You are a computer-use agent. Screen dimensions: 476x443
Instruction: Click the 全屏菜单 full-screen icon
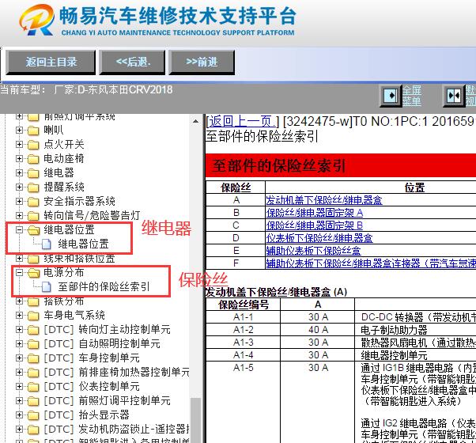pyautogui.click(x=391, y=96)
